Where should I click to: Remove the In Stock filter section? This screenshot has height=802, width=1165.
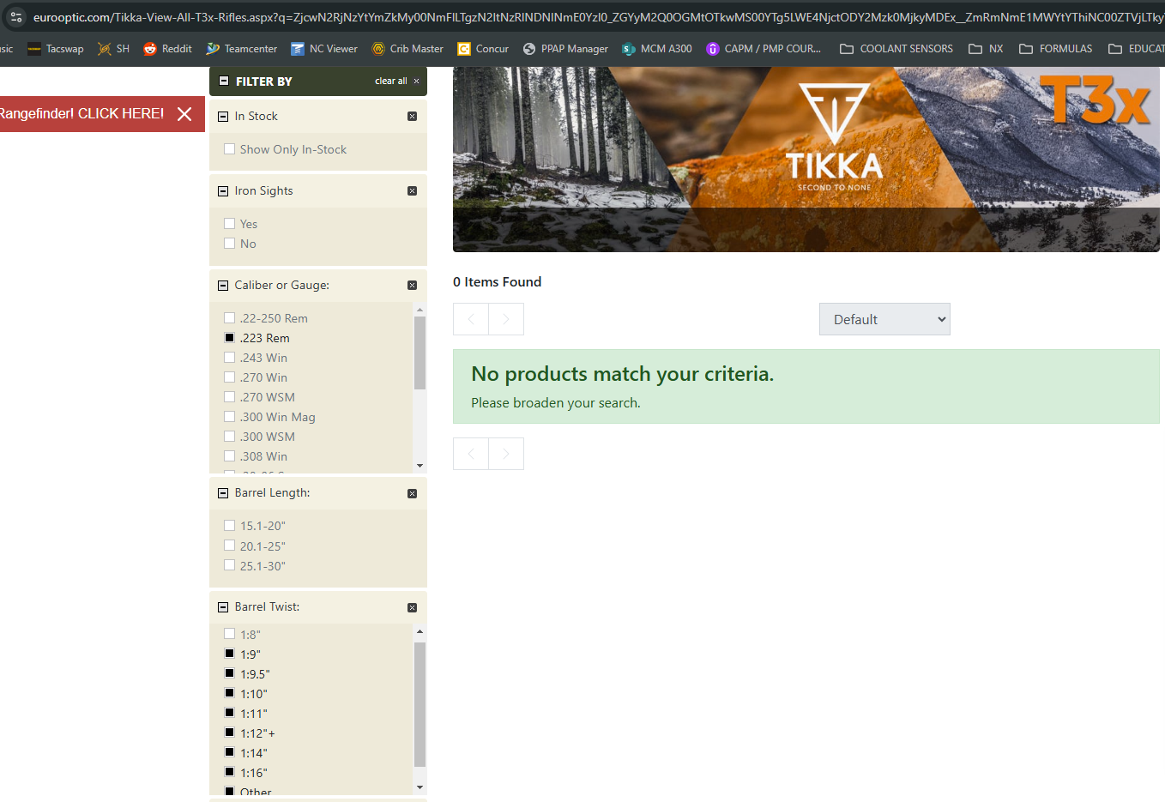click(x=412, y=116)
